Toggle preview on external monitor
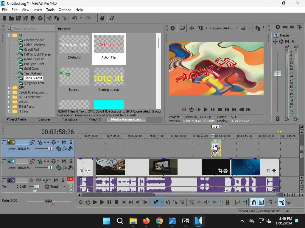Viewport: 305px width, 228px height. [182, 28]
